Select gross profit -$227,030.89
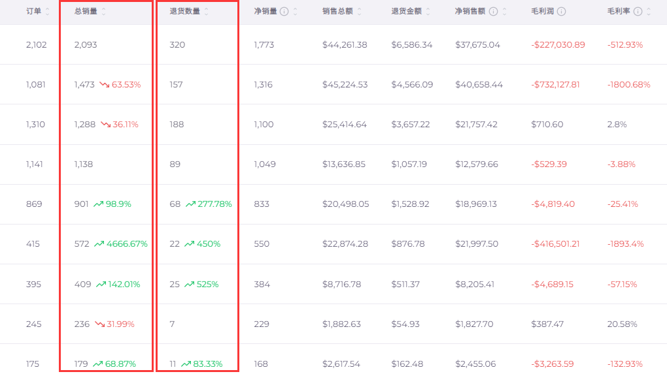Screen dimensions: 667x374 click(x=558, y=45)
